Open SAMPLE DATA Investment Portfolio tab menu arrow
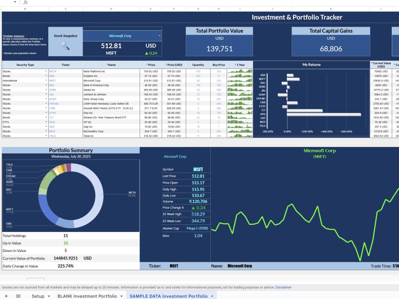The width and height of the screenshot is (399, 299). coord(212,296)
